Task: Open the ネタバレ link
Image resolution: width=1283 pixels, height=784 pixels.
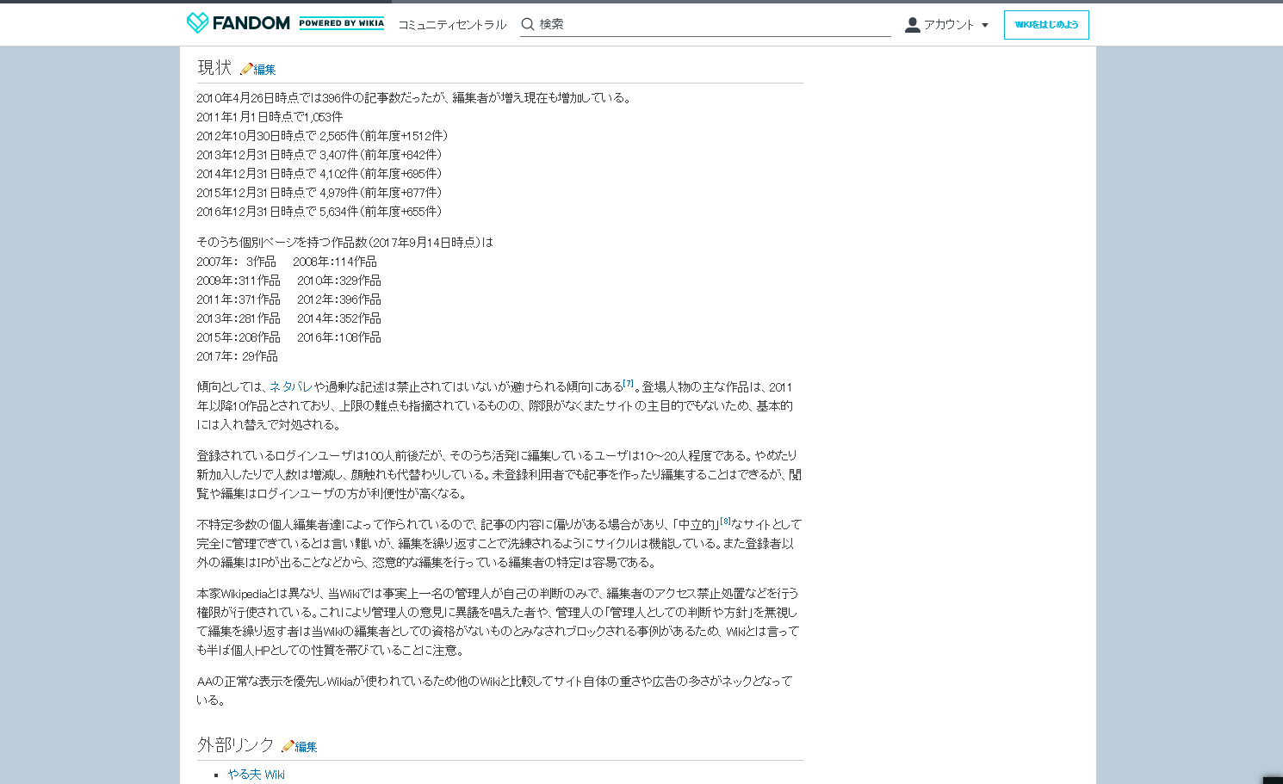Action: point(291,387)
